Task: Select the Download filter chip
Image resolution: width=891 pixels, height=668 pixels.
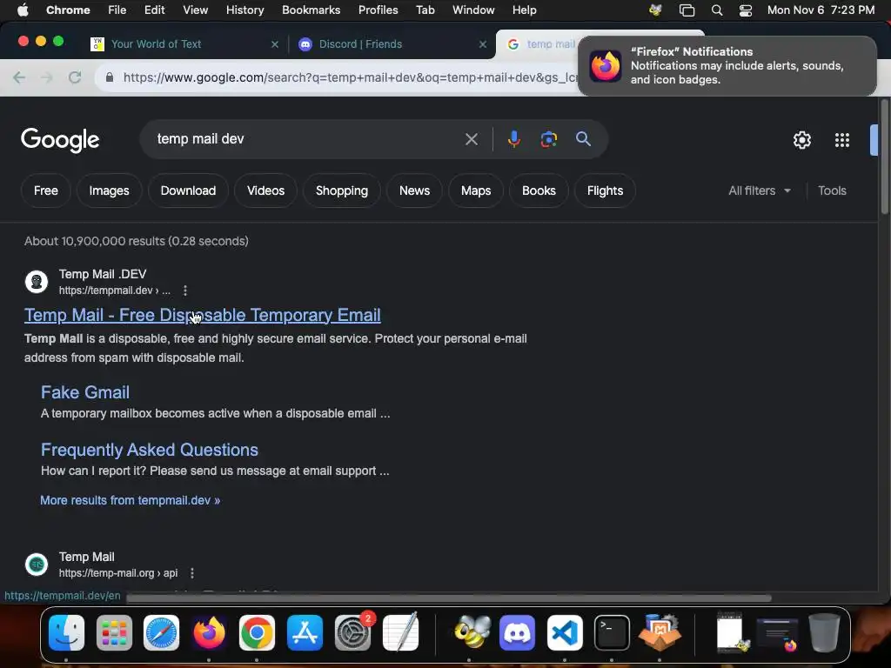Action: (x=188, y=190)
